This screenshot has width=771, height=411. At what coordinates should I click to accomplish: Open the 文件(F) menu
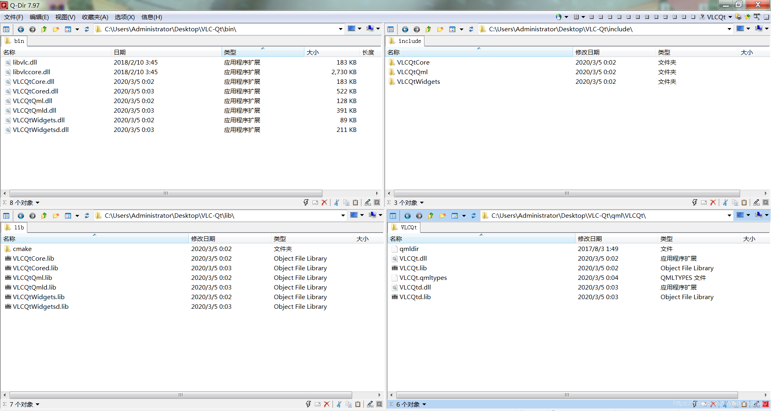(14, 17)
